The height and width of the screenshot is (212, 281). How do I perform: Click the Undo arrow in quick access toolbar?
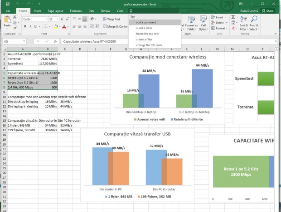18,4
